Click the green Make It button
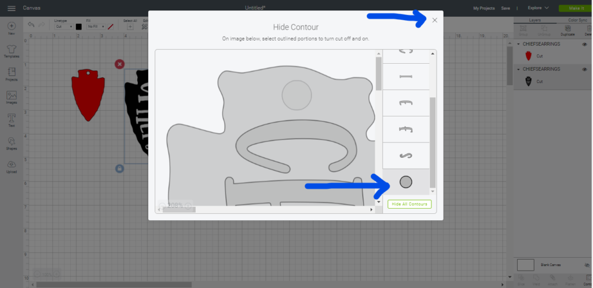 [576, 8]
